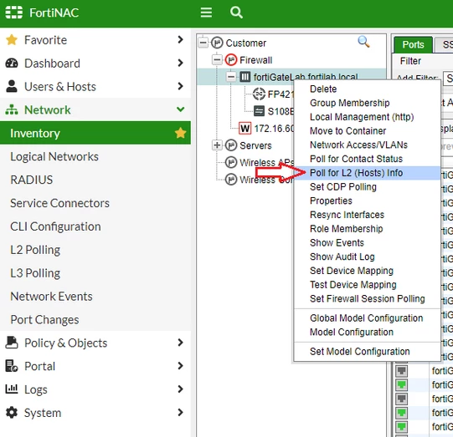Click the Users & Hosts person icon
This screenshot has height=437, width=453.
[12, 86]
